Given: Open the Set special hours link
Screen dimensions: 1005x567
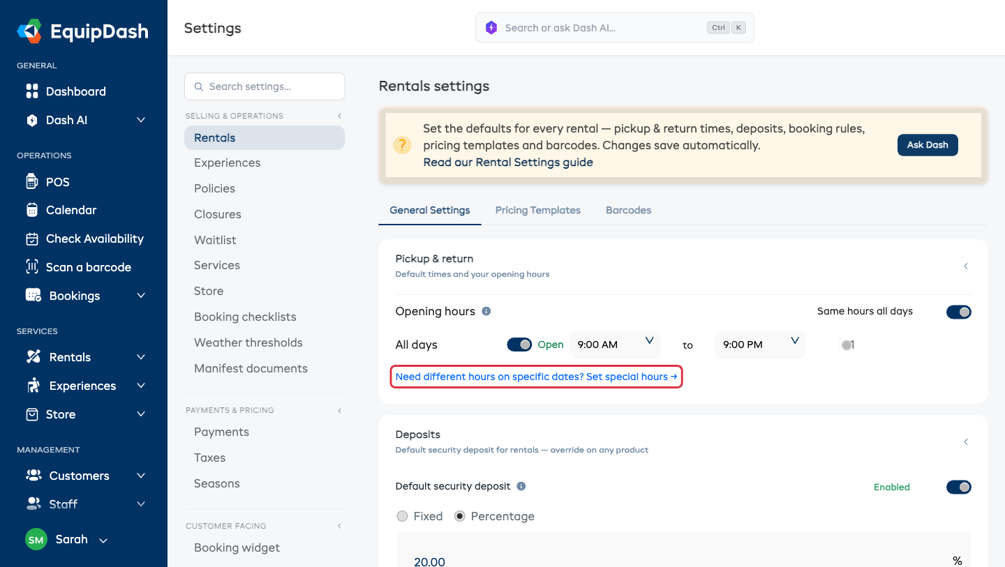Looking at the screenshot, I should coord(536,377).
